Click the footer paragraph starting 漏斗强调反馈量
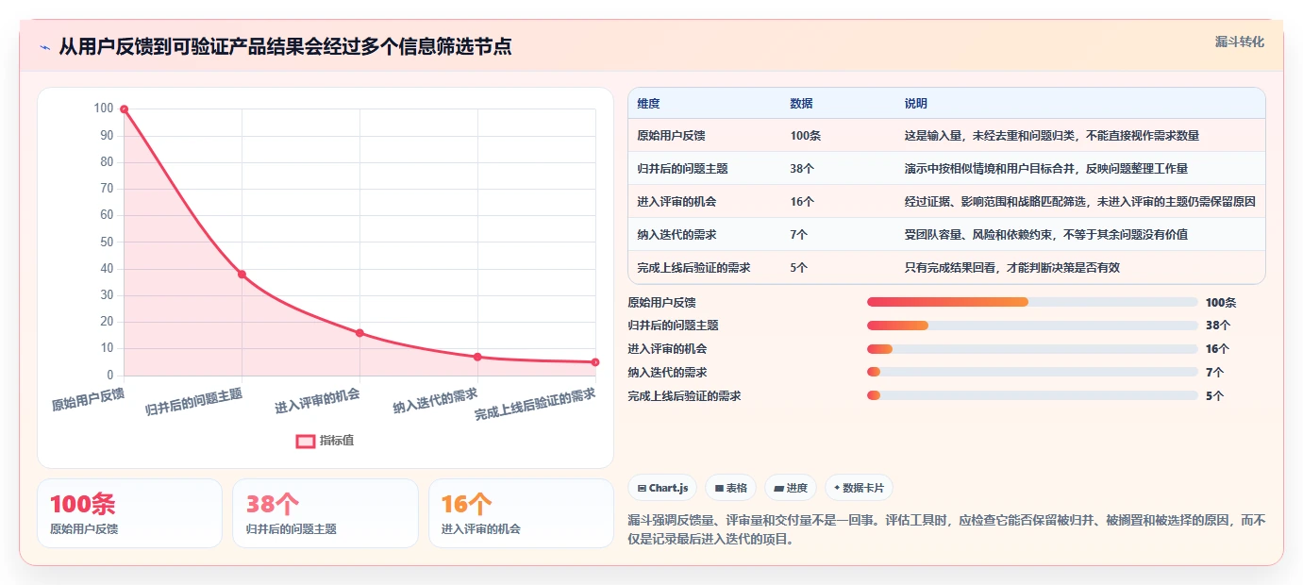The width and height of the screenshot is (1303, 585). click(946, 529)
